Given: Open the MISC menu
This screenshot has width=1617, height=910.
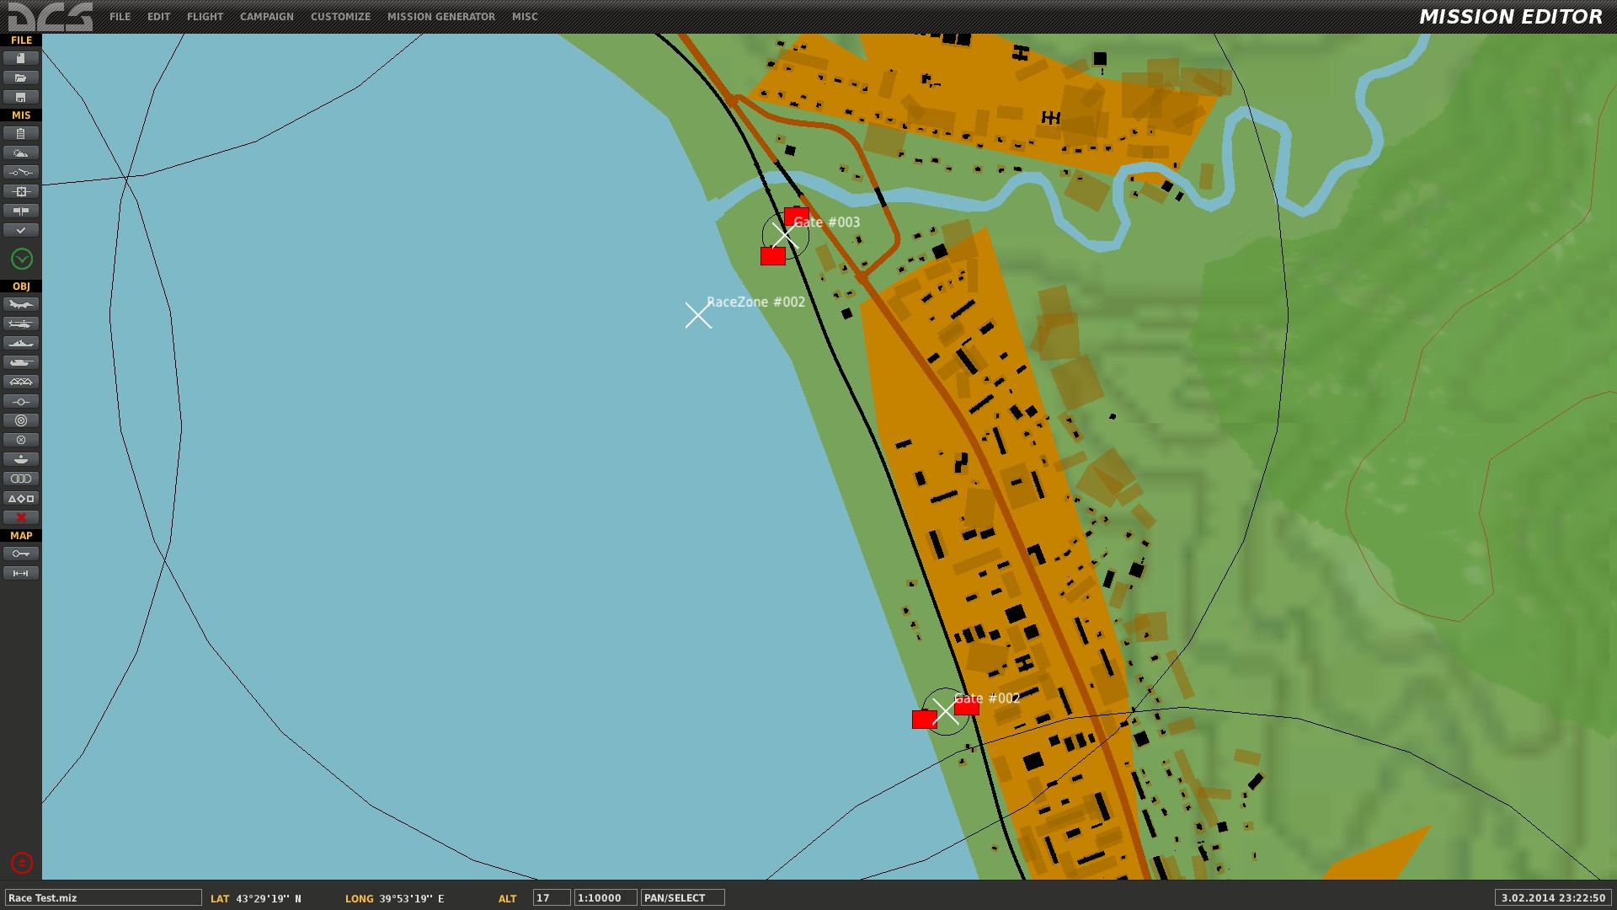Looking at the screenshot, I should pyautogui.click(x=525, y=17).
